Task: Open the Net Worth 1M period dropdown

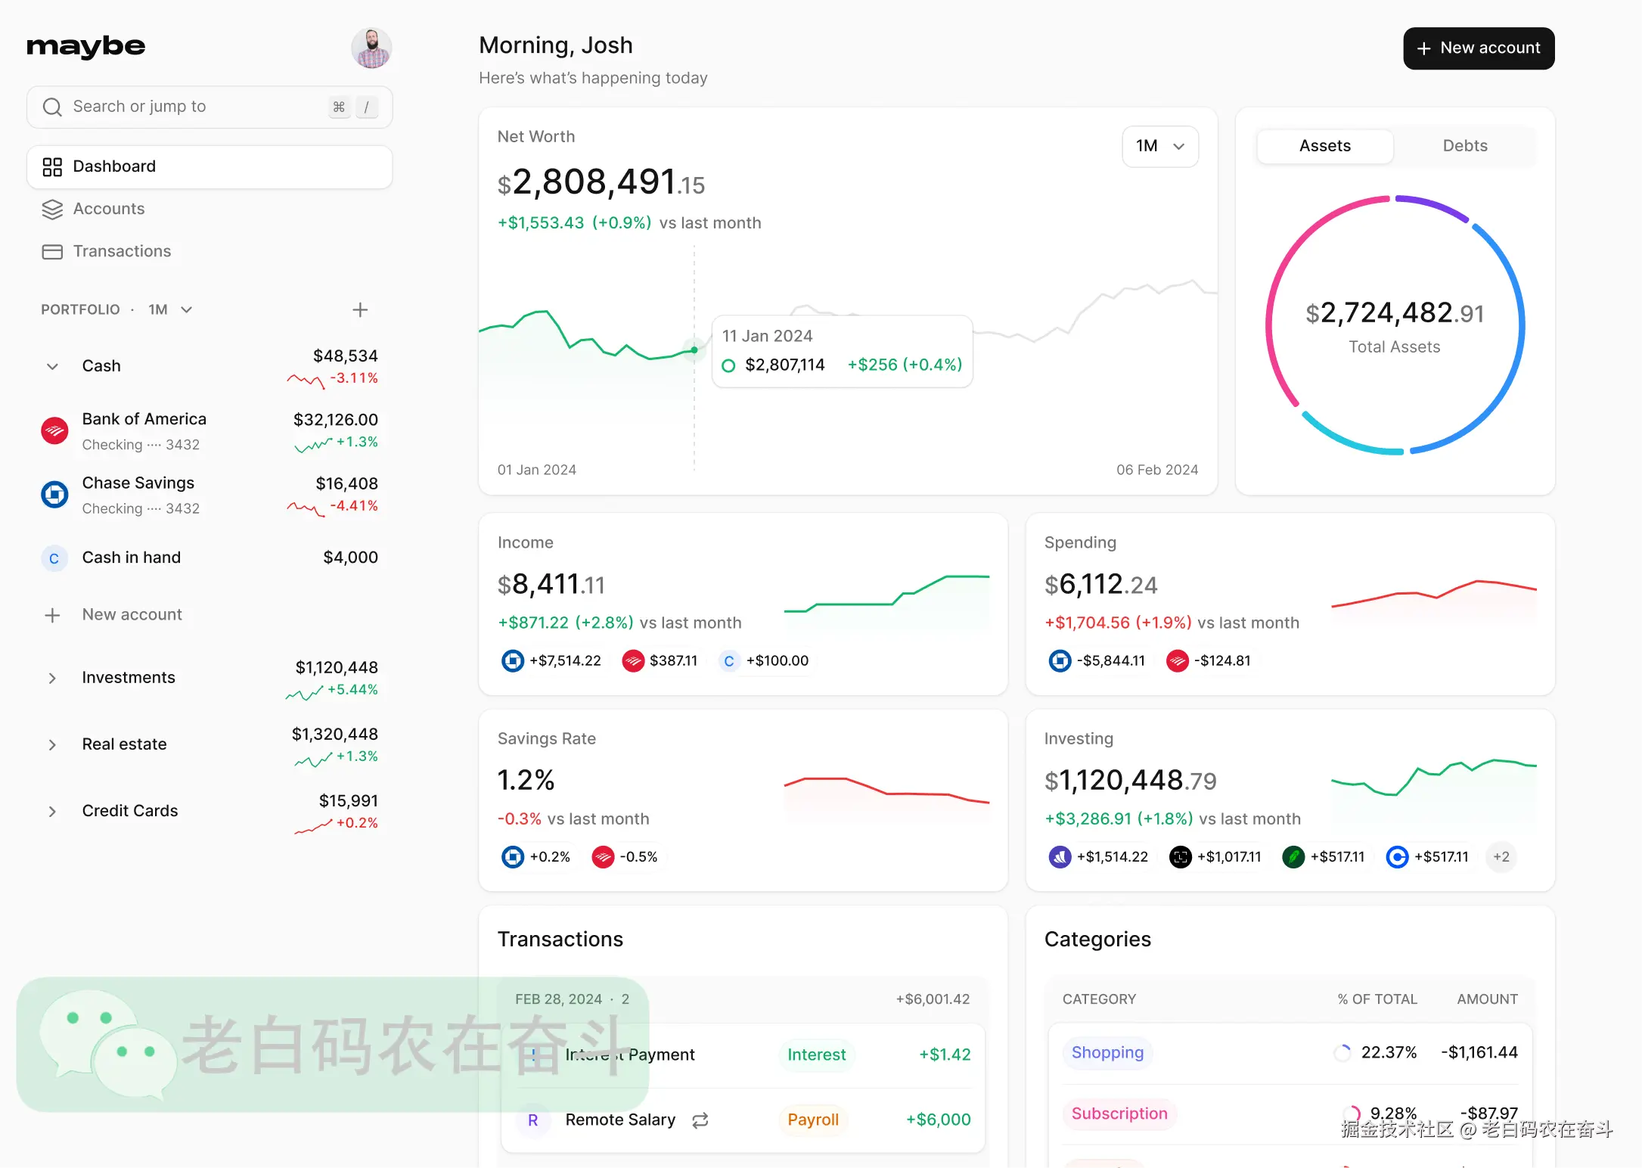Action: click(1159, 146)
